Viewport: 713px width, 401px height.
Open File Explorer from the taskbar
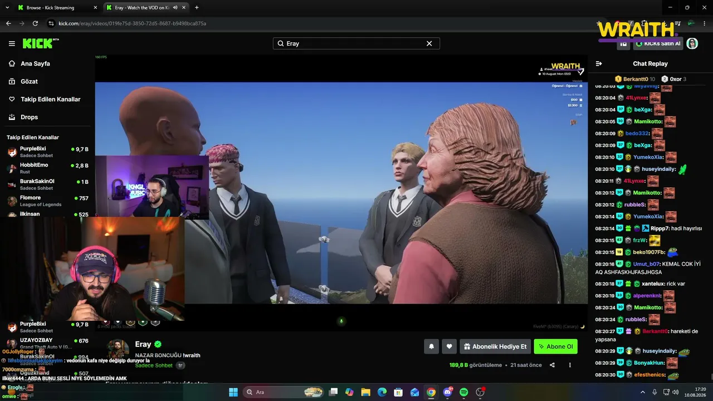pos(366,392)
